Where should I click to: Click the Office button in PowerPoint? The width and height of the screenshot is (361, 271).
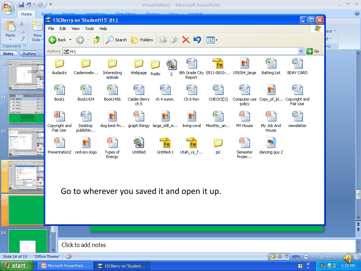tap(8, 8)
